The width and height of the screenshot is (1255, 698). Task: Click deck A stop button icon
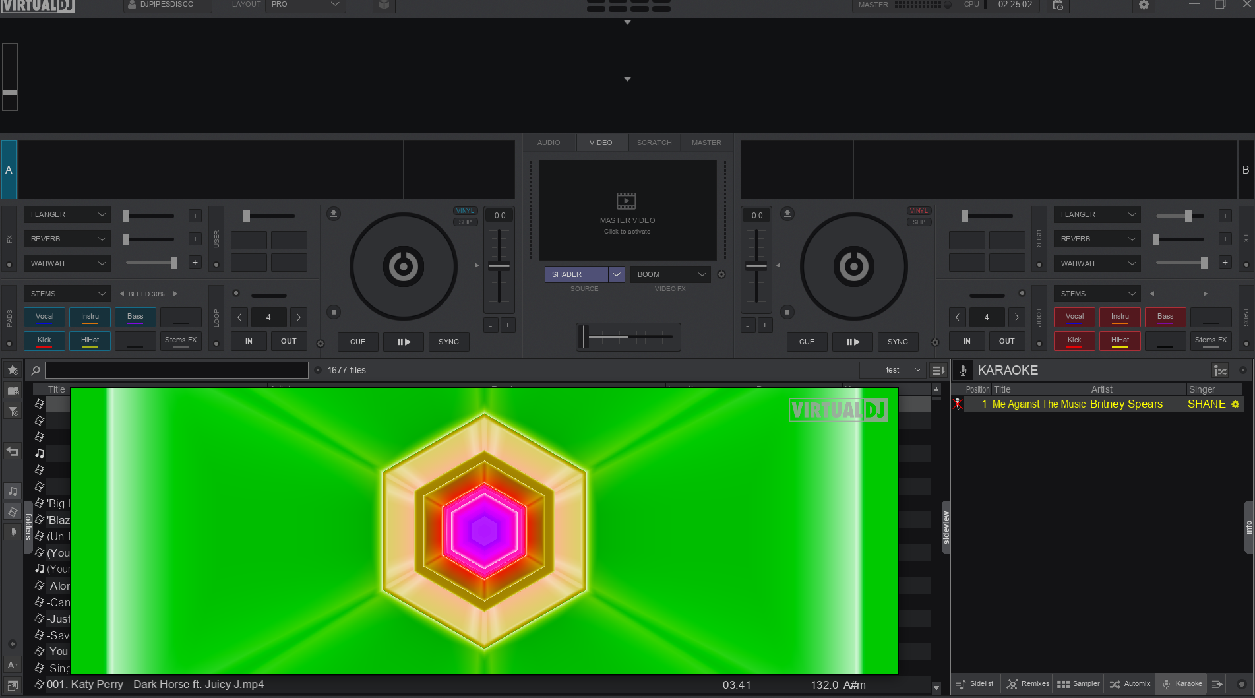pos(334,312)
